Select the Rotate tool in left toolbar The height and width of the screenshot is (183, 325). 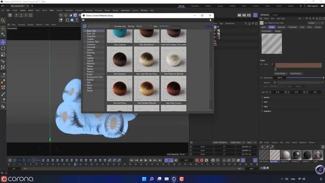(x=3, y=48)
